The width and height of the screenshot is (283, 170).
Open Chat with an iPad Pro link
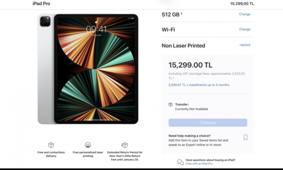click(199, 164)
